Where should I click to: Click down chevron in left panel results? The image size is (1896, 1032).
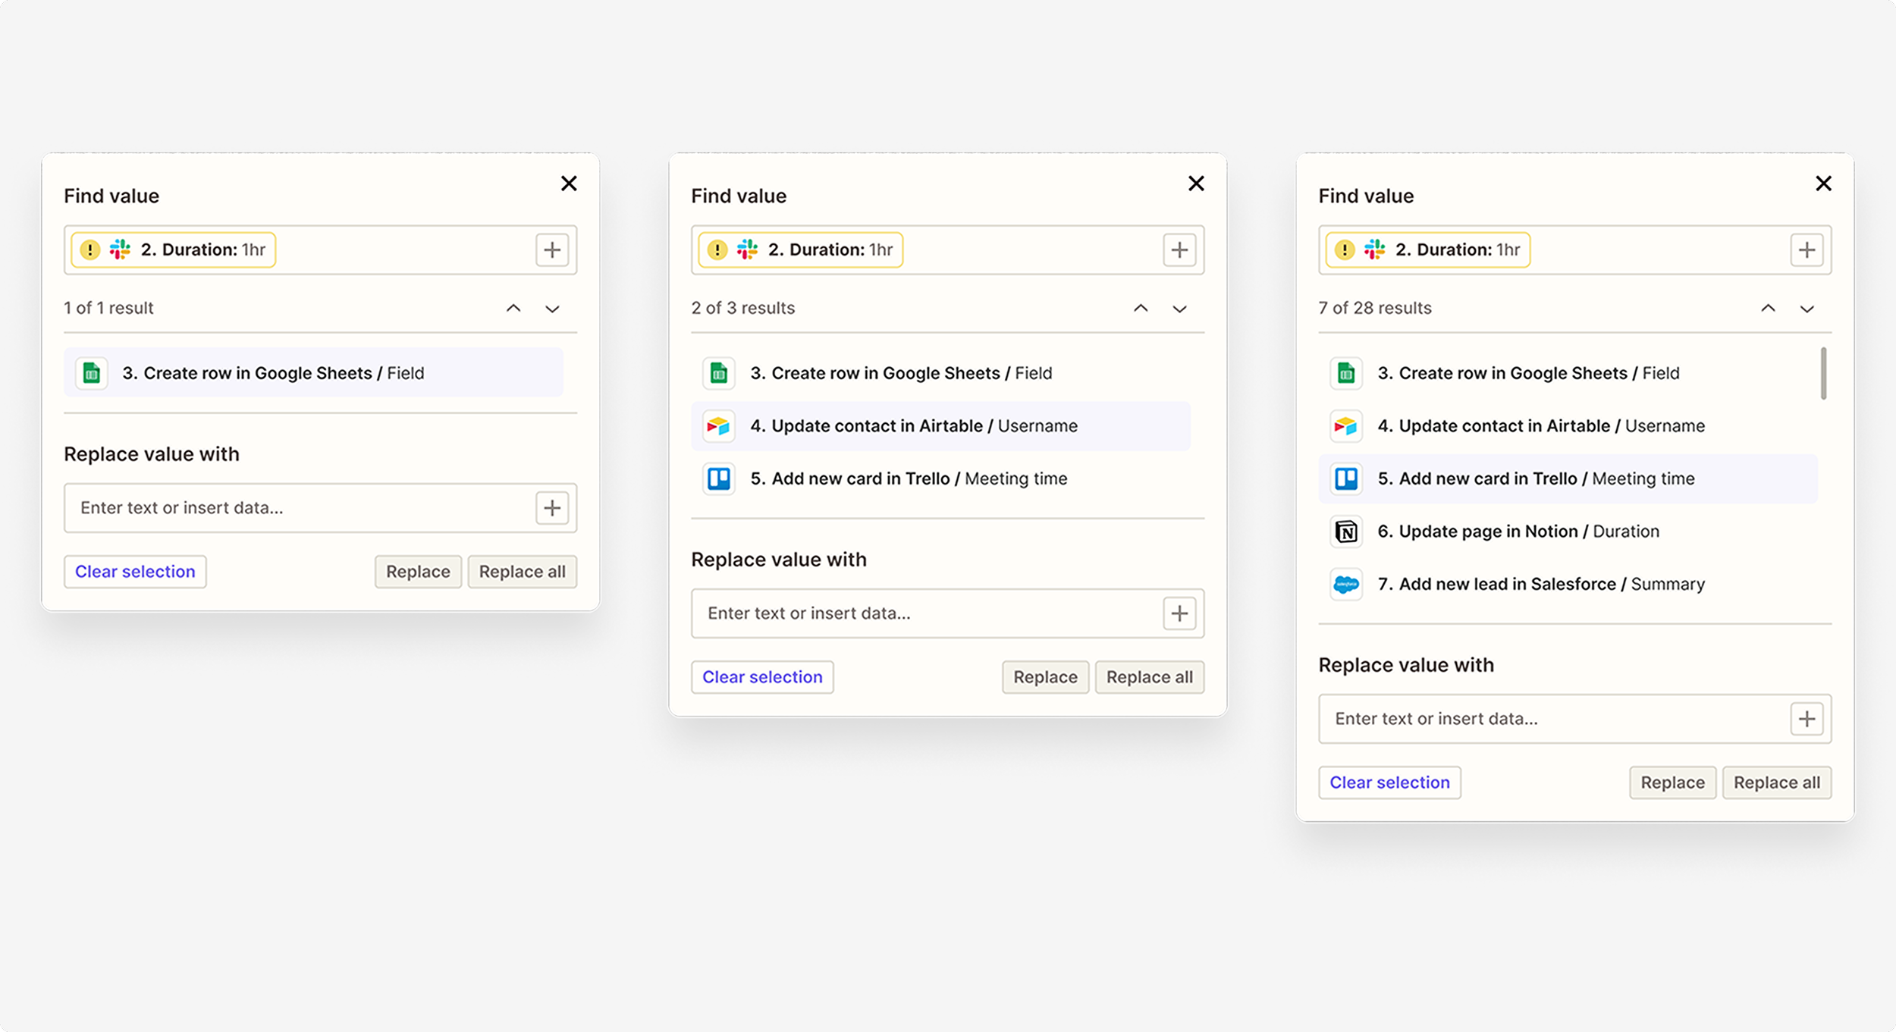[552, 309]
